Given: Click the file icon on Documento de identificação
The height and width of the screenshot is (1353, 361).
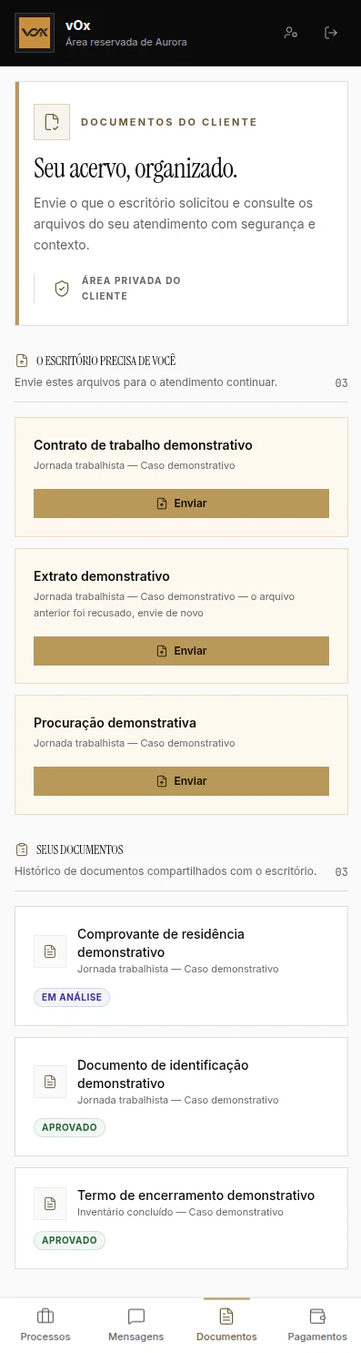Looking at the screenshot, I should coord(50,1082).
